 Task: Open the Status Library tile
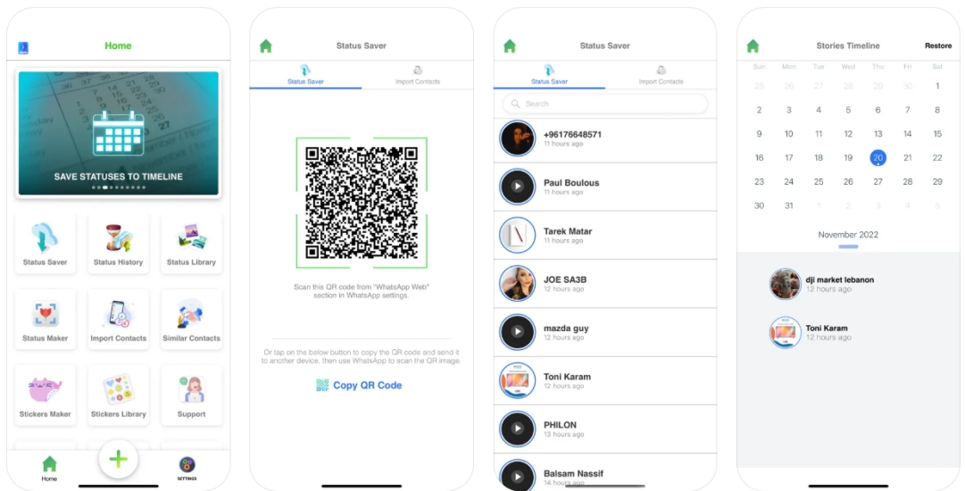pyautogui.click(x=191, y=244)
